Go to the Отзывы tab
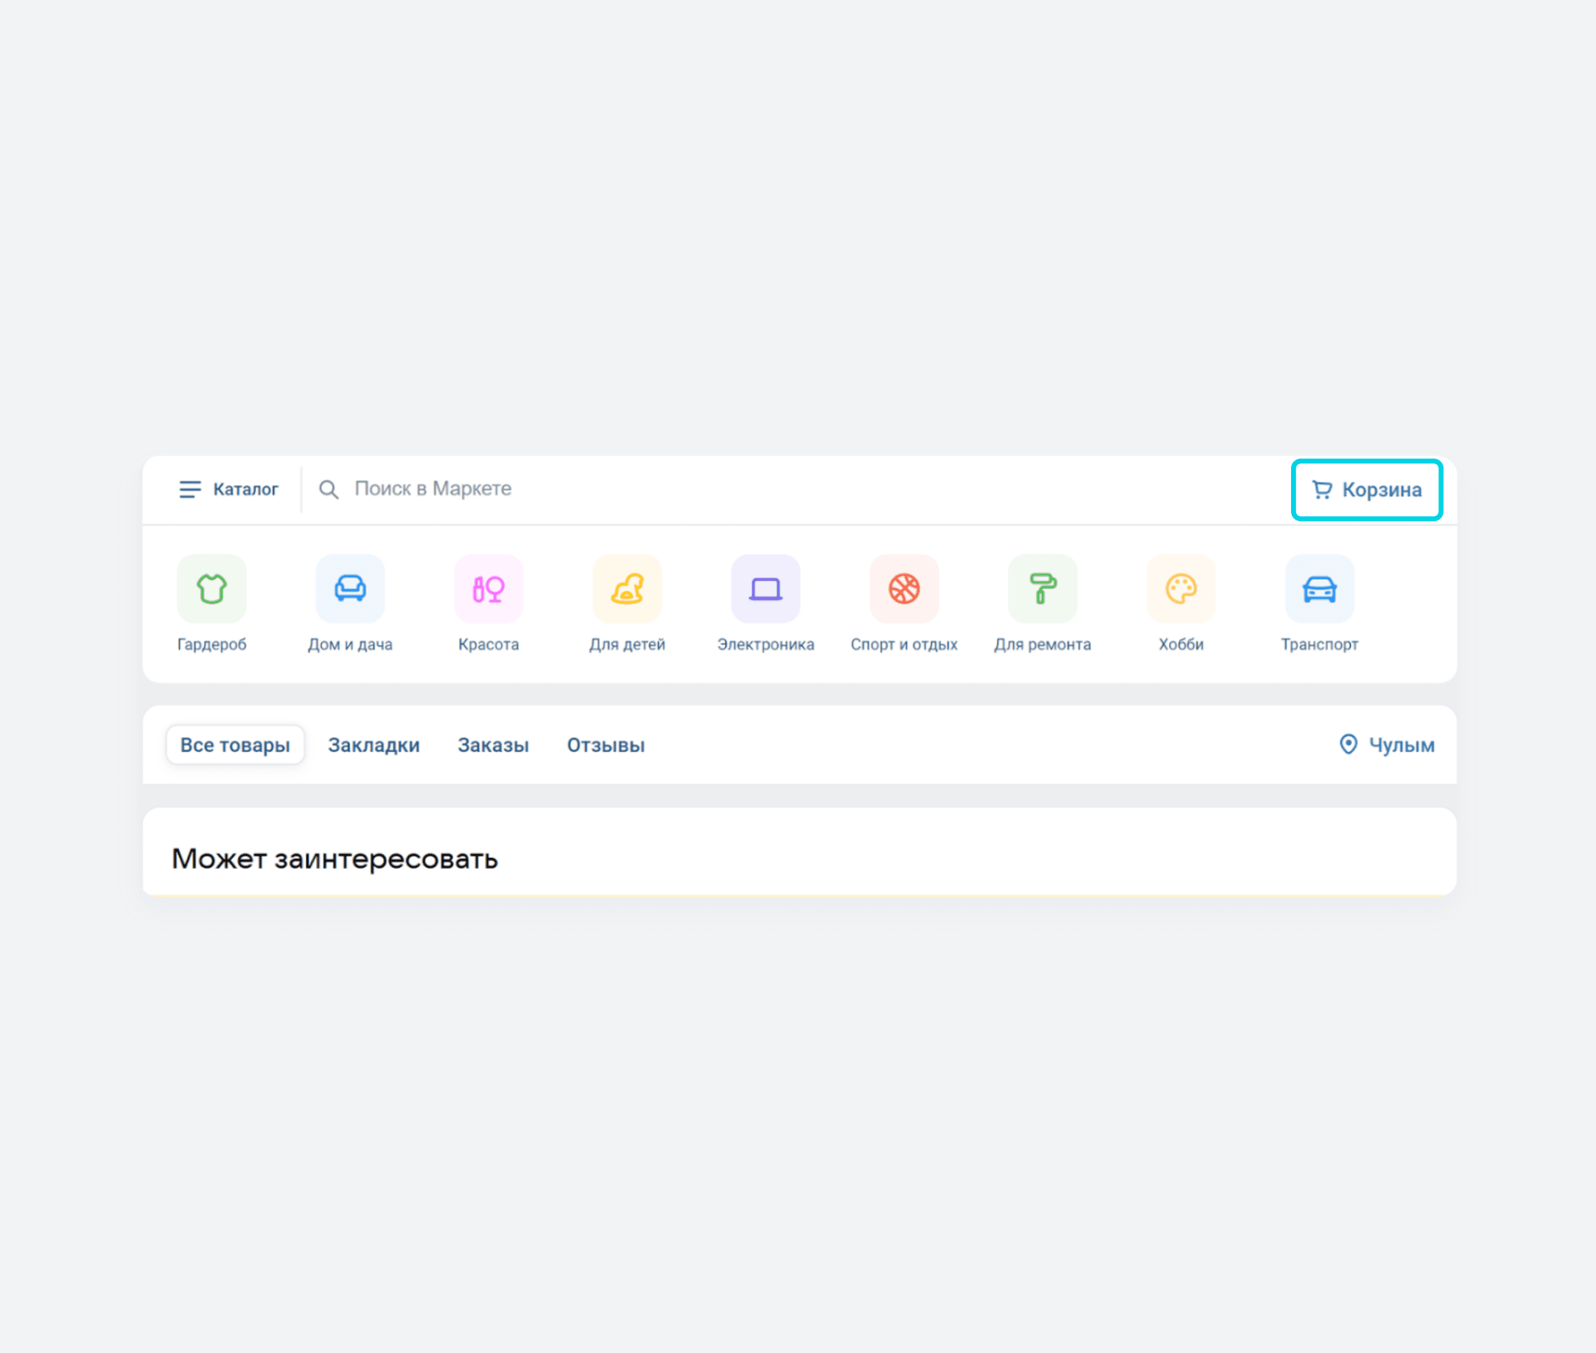1596x1353 pixels. click(x=606, y=745)
